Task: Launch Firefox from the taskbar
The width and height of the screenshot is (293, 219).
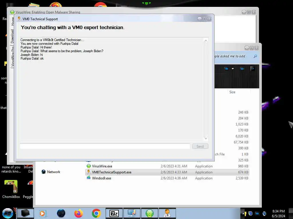Action: click(79, 213)
